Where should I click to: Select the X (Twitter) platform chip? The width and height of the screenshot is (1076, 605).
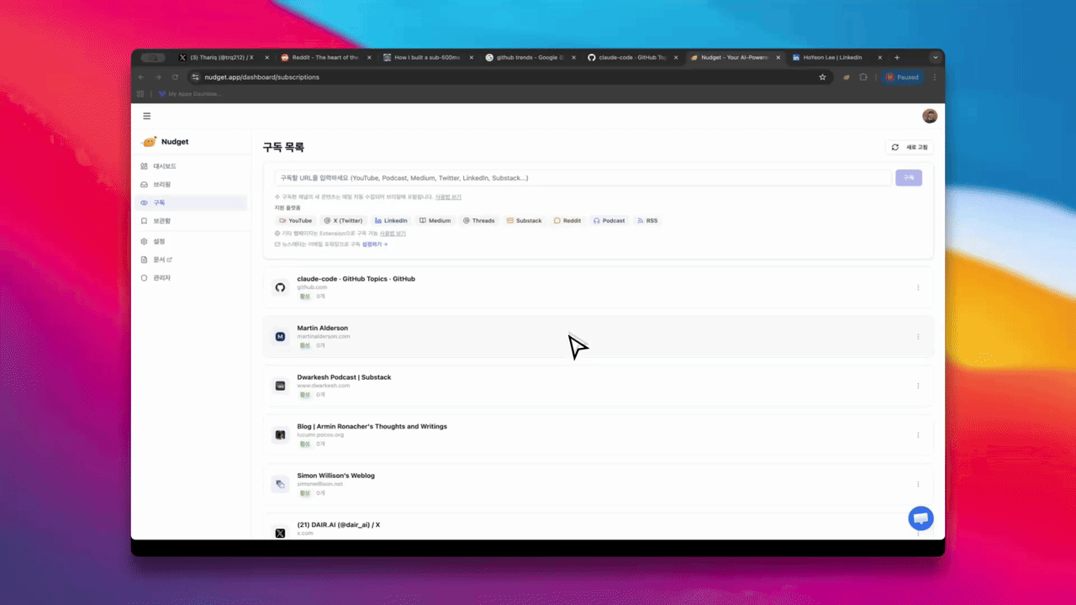(x=343, y=220)
